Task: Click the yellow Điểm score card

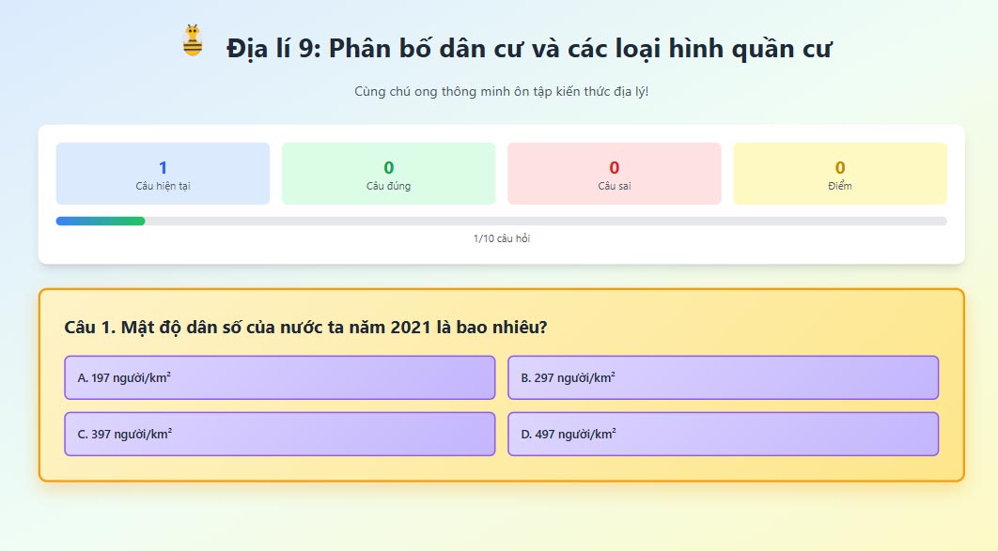Action: point(840,173)
